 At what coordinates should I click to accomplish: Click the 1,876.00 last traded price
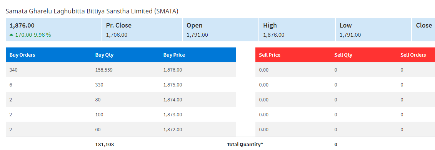click(22, 25)
